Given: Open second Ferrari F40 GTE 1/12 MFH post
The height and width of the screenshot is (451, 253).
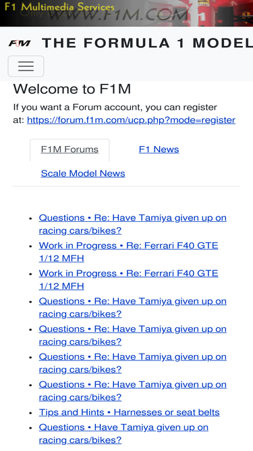Looking at the screenshot, I should pos(128,279).
